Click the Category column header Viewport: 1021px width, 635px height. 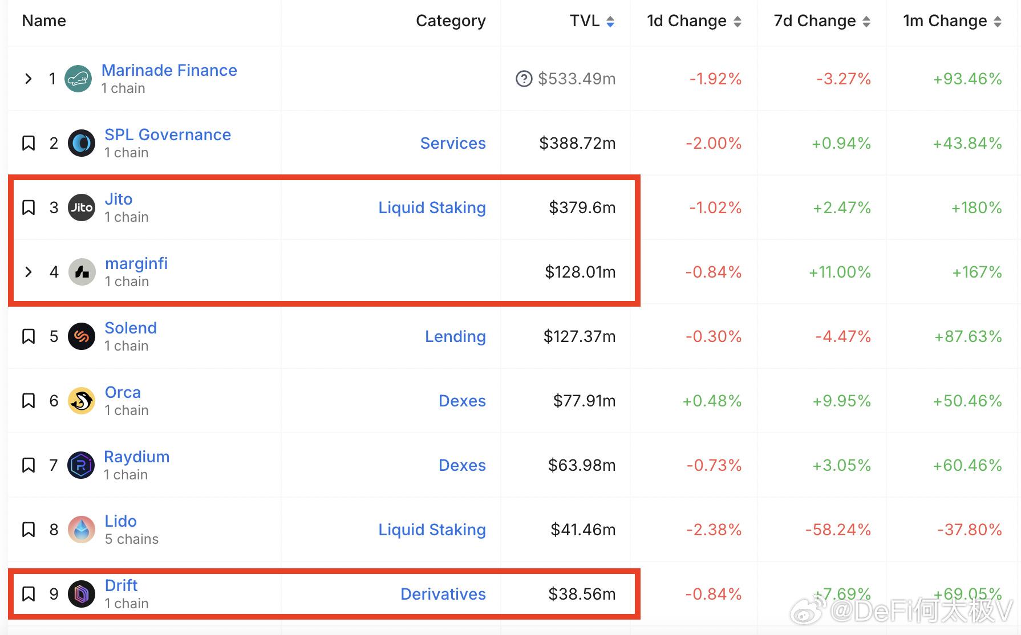(x=451, y=21)
